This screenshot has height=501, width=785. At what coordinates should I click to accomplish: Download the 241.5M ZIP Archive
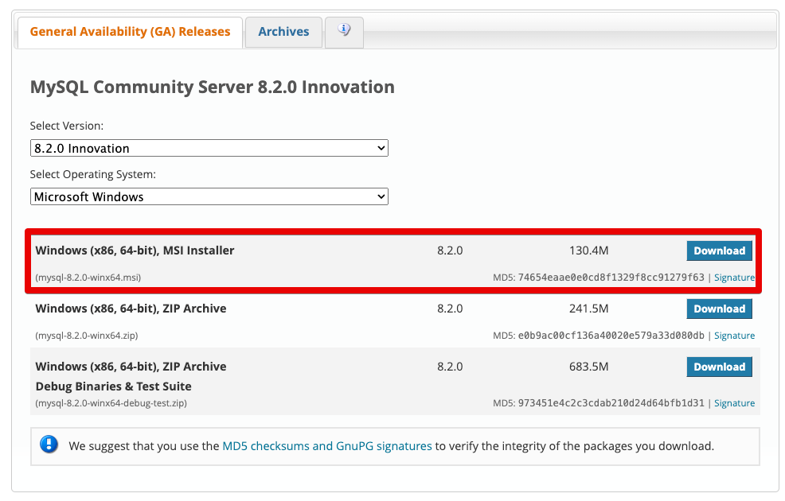tap(719, 309)
